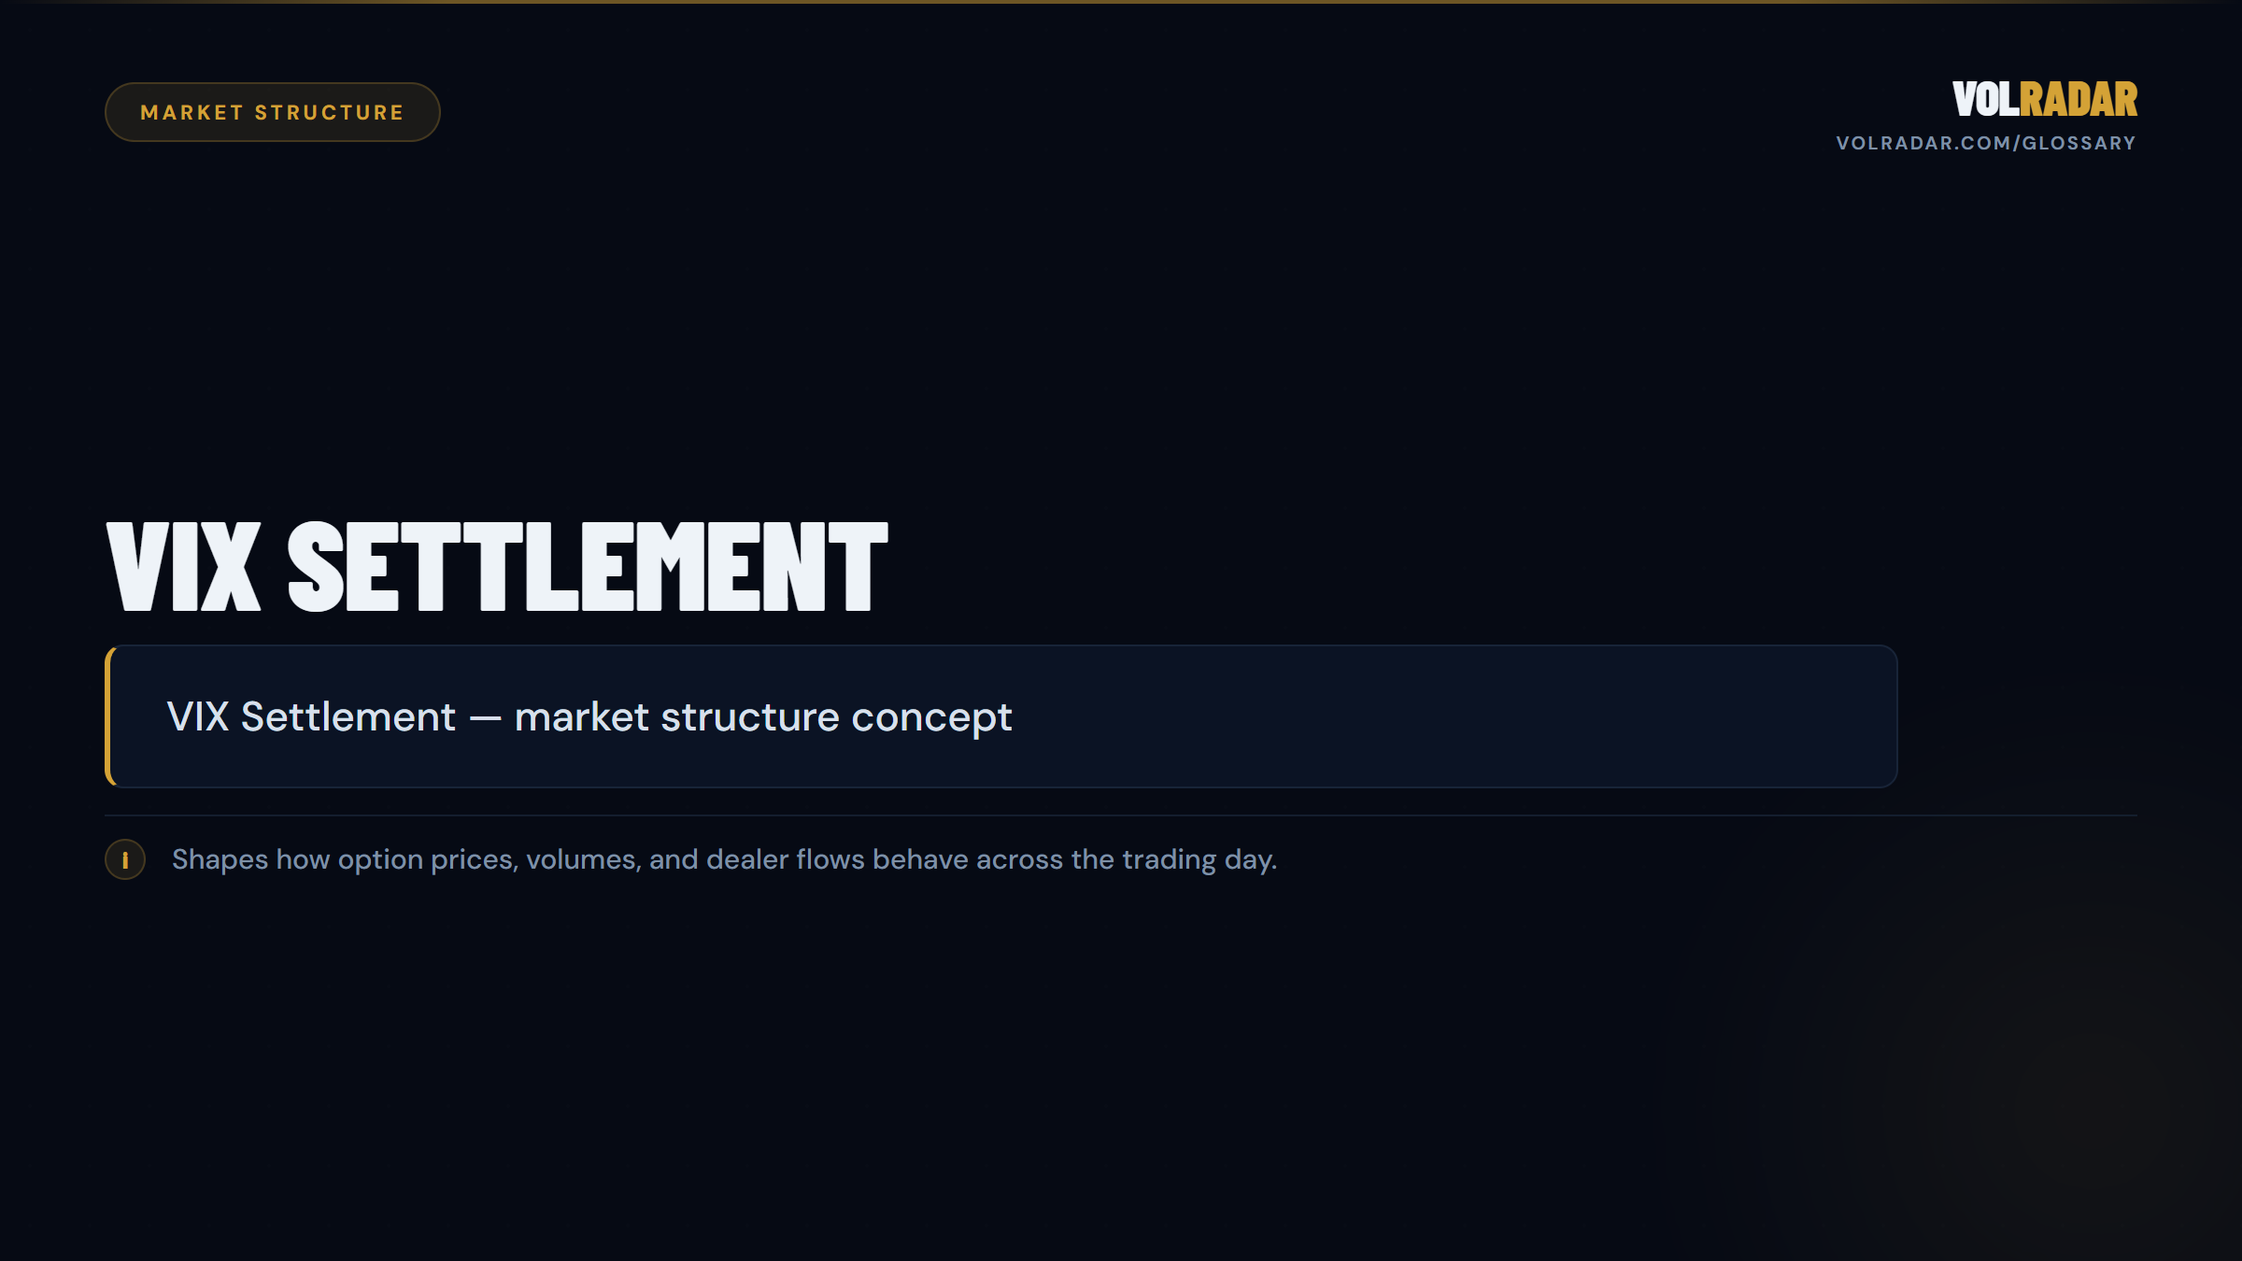Click the word STRUCTURE in the badge
2242x1261 pixels.
click(x=330, y=112)
